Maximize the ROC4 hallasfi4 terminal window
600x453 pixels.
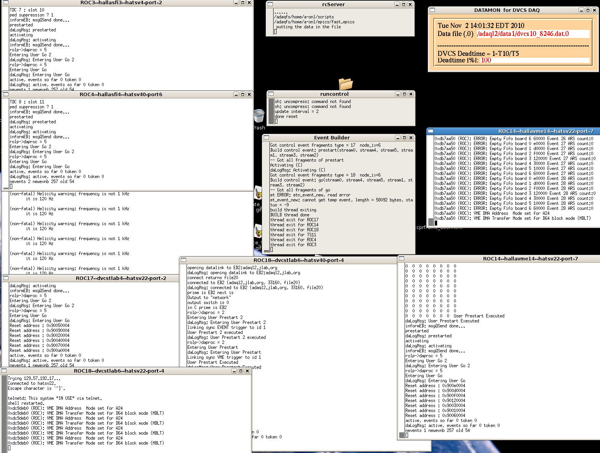243,94
